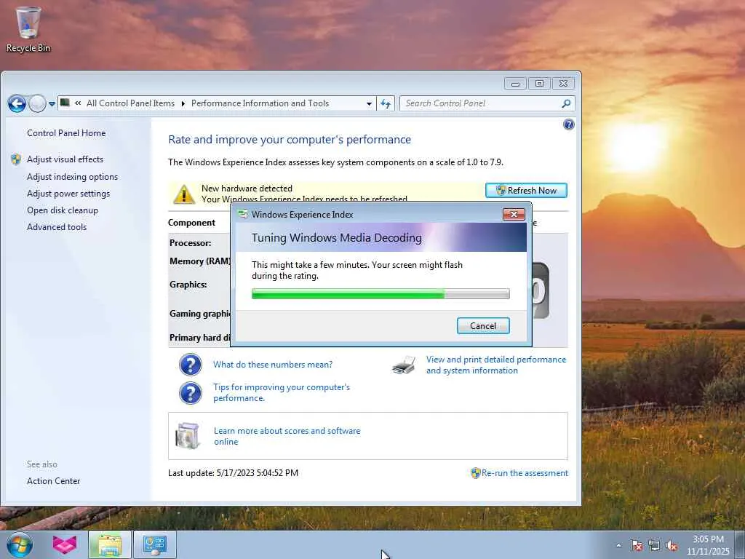Image resolution: width=745 pixels, height=559 pixels.
Task: Open the Action Center flag tray icon
Action: [x=637, y=545]
